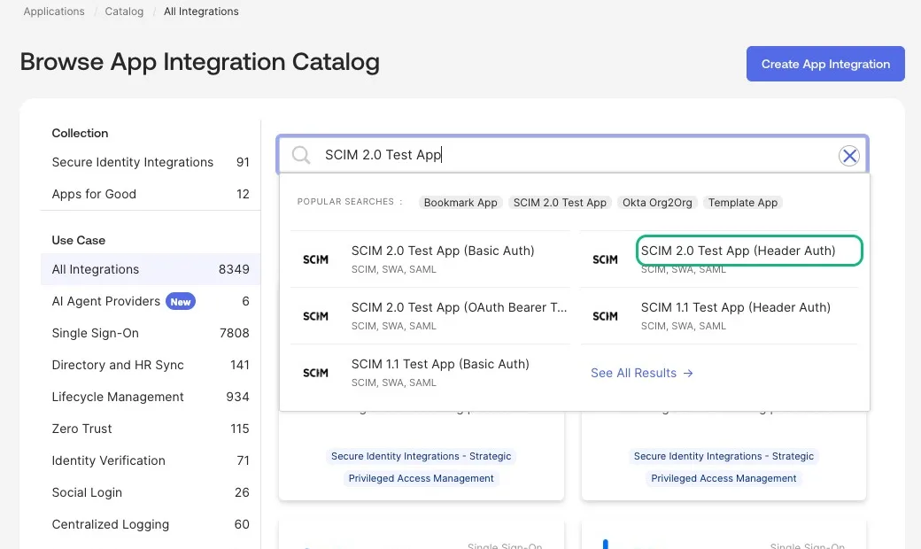The height and width of the screenshot is (549, 921).
Task: Focus the catalog search input field
Action: click(x=573, y=155)
